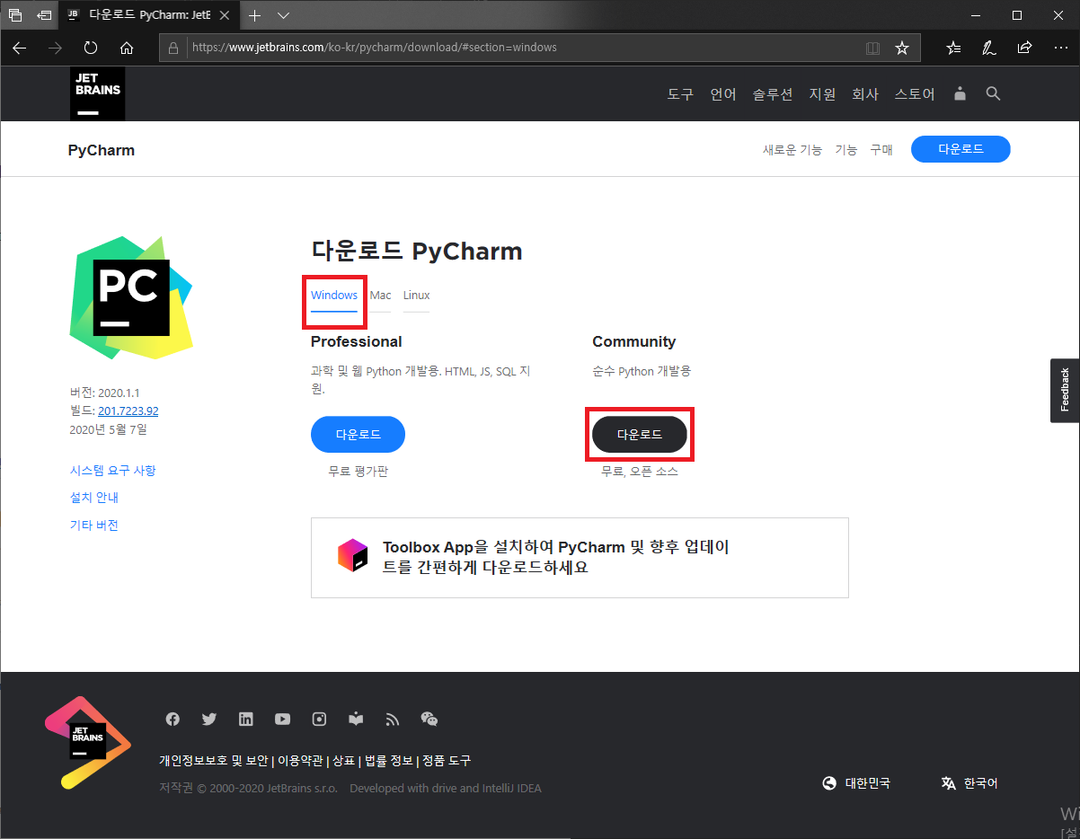
Task: Open the 언어 menu
Action: 723,93
